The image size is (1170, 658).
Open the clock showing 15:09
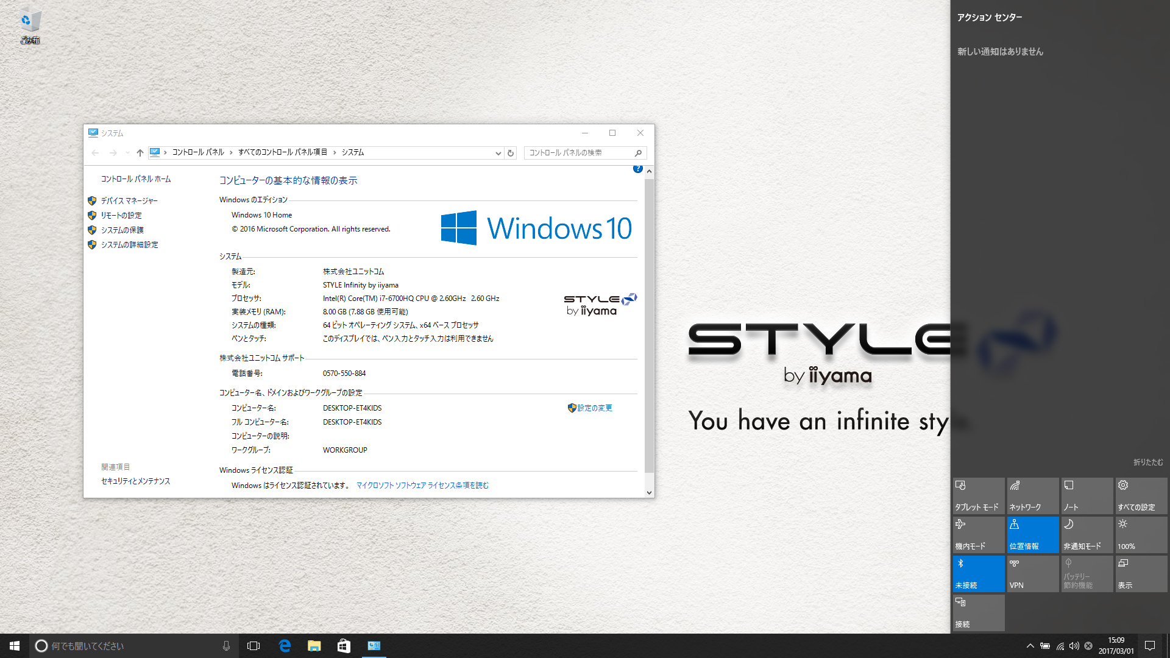[x=1116, y=646]
